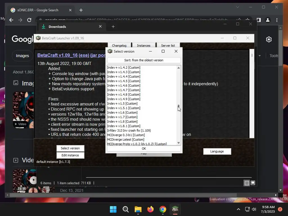The height and width of the screenshot is (216, 288).
Task: Add new tab in File Explorer window
Action: click(x=113, y=27)
